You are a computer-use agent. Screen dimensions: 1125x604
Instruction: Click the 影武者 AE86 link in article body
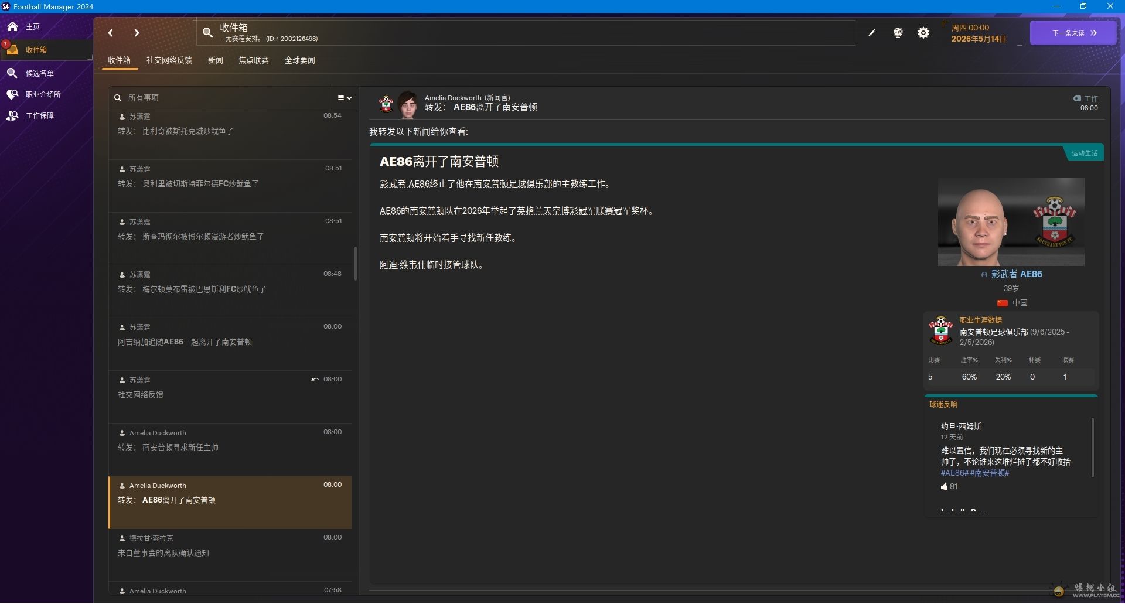pos(405,184)
